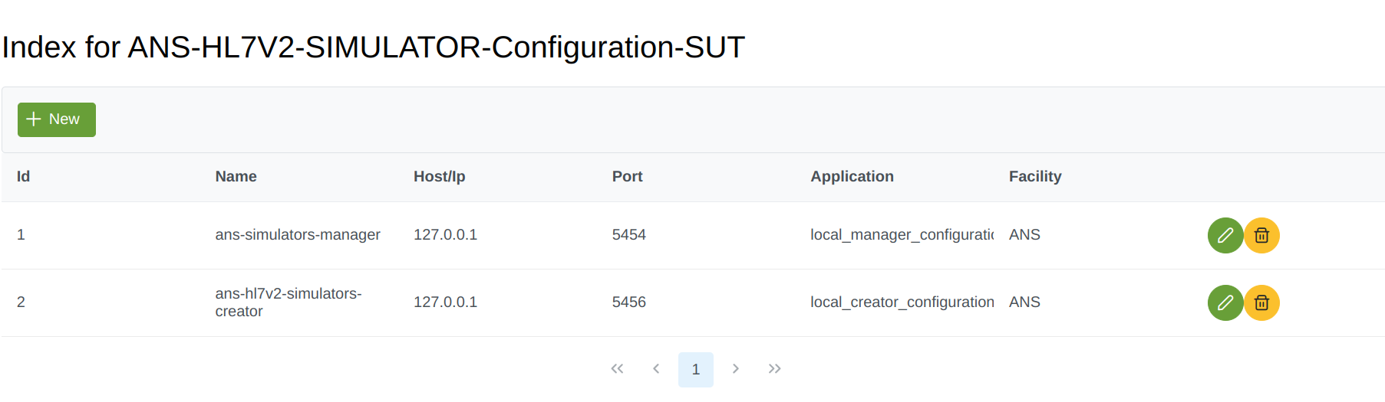Click the Name column header
Image resolution: width=1385 pixels, height=402 pixels.
pos(236,177)
